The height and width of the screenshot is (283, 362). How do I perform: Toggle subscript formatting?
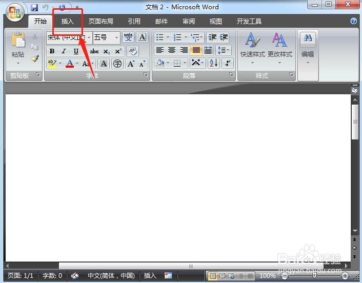pyautogui.click(x=106, y=51)
